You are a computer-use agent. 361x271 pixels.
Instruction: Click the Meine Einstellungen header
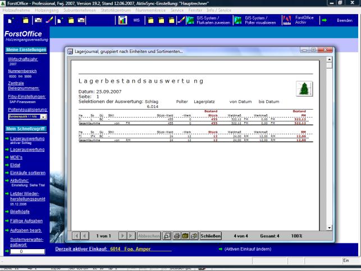[x=26, y=49]
